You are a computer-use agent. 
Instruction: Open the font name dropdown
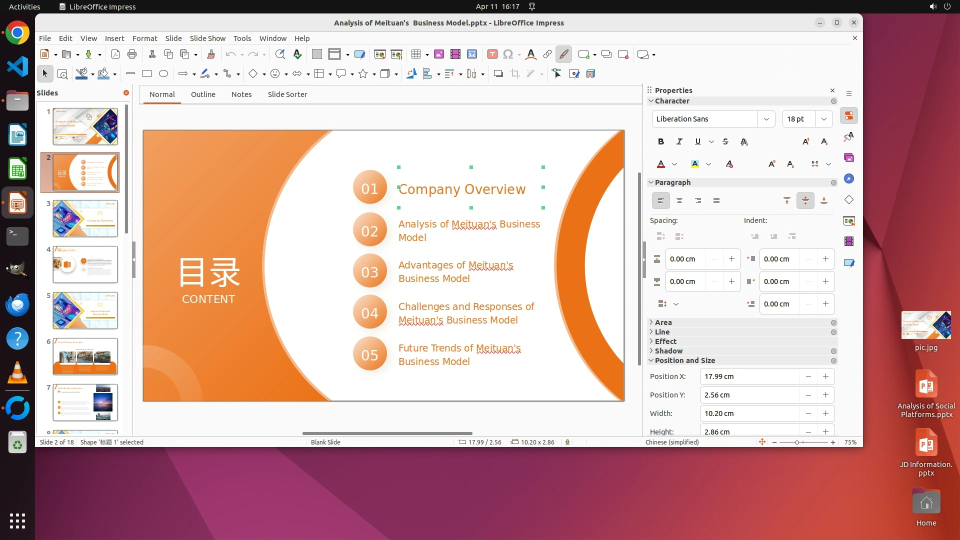point(766,119)
